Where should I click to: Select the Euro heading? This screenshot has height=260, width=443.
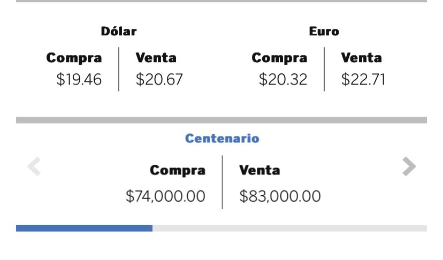point(324,31)
